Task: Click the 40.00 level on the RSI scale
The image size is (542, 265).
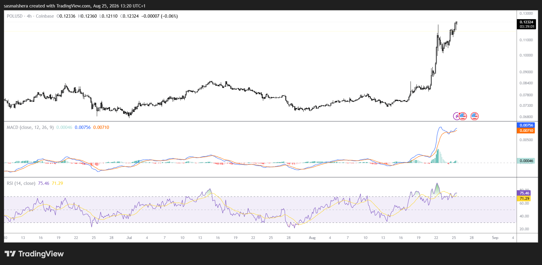Action: (524, 216)
